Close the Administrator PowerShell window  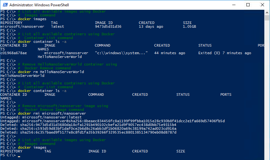pyautogui.click(x=262, y=5)
